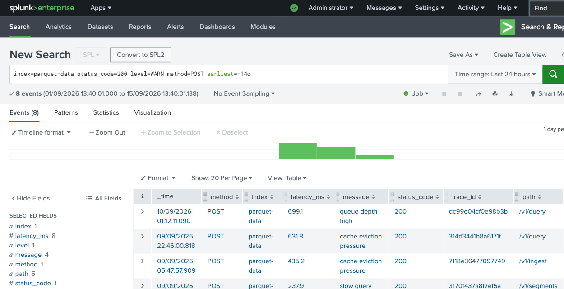
Task: Go to the Alerts nav tab
Action: (x=176, y=27)
